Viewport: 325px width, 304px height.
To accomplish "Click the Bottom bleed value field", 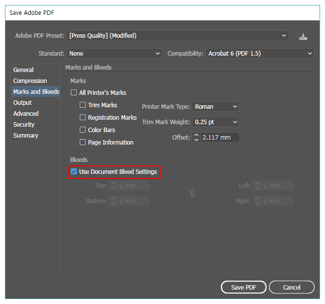I will click(x=133, y=201).
